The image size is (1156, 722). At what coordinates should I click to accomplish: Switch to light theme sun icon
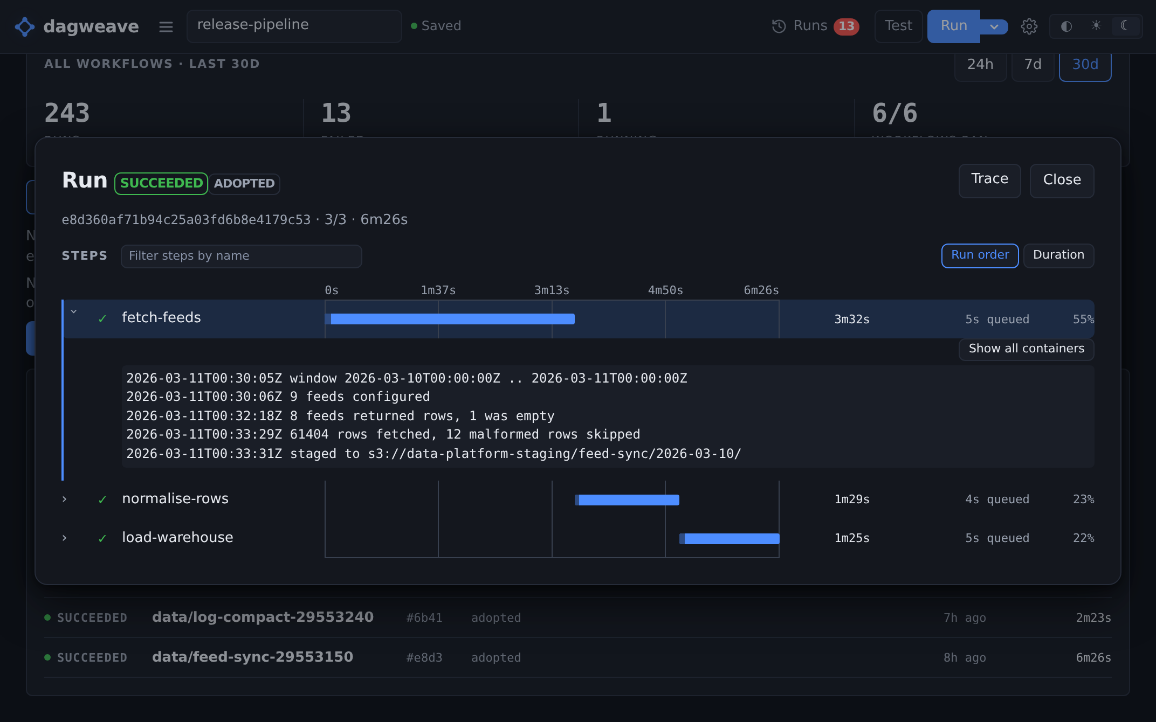click(x=1096, y=26)
